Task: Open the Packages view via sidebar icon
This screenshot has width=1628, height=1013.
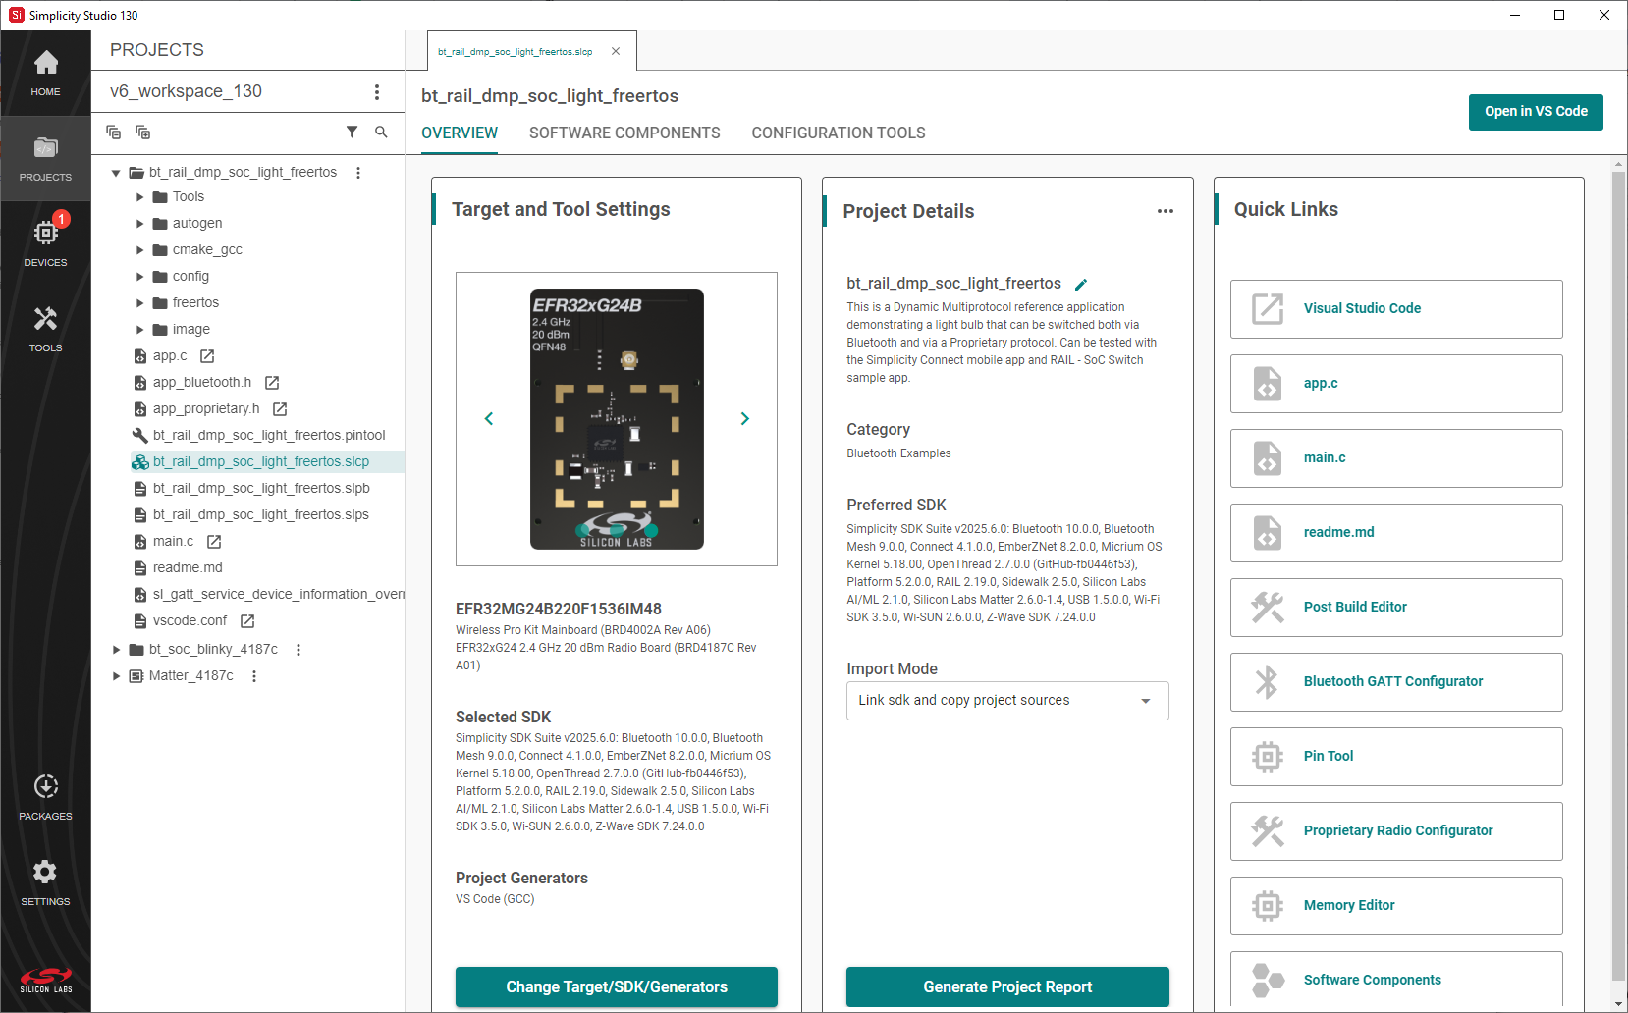Action: coord(45,794)
